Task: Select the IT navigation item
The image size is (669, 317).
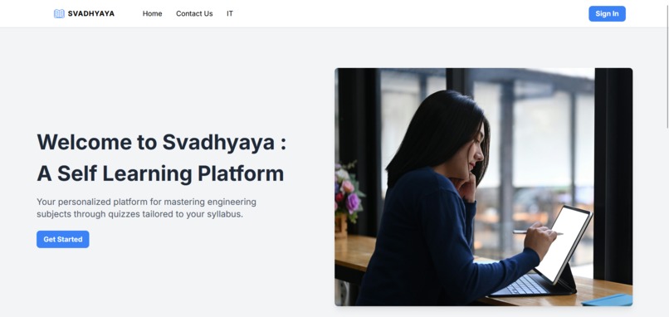Action: [230, 13]
